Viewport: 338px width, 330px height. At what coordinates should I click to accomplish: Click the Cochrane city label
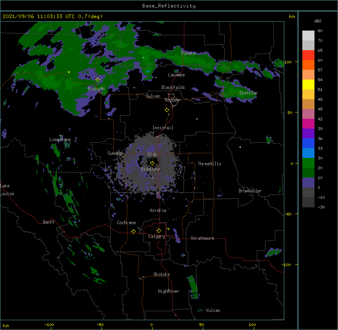pyautogui.click(x=126, y=223)
